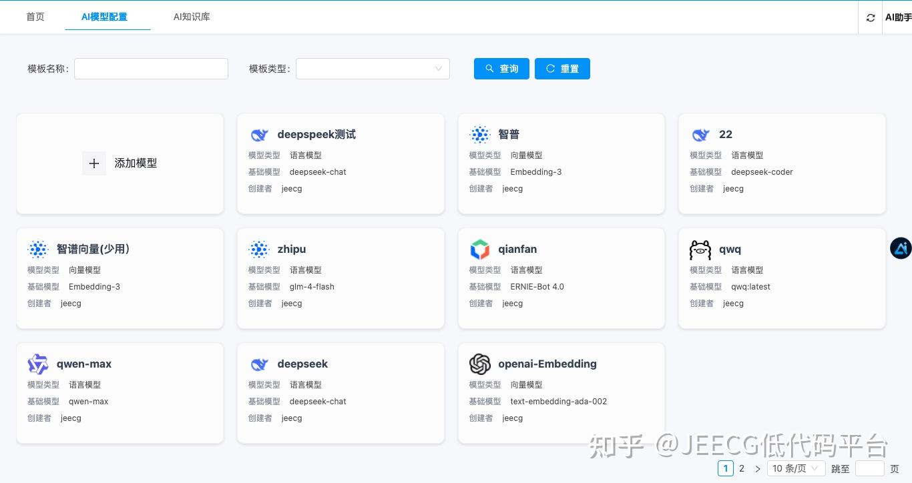Open the qwq model card title
Image resolution: width=912 pixels, height=483 pixels.
click(x=730, y=250)
